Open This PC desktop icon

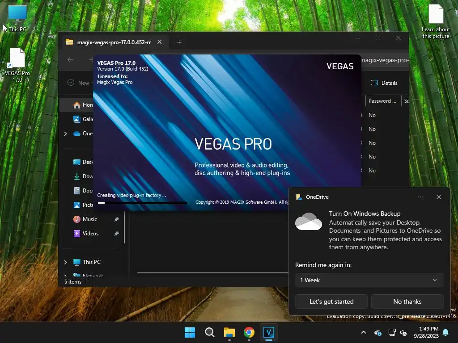click(x=17, y=18)
